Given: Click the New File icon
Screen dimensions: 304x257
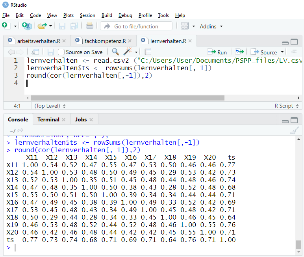Looking at the screenshot, I should [5, 26].
